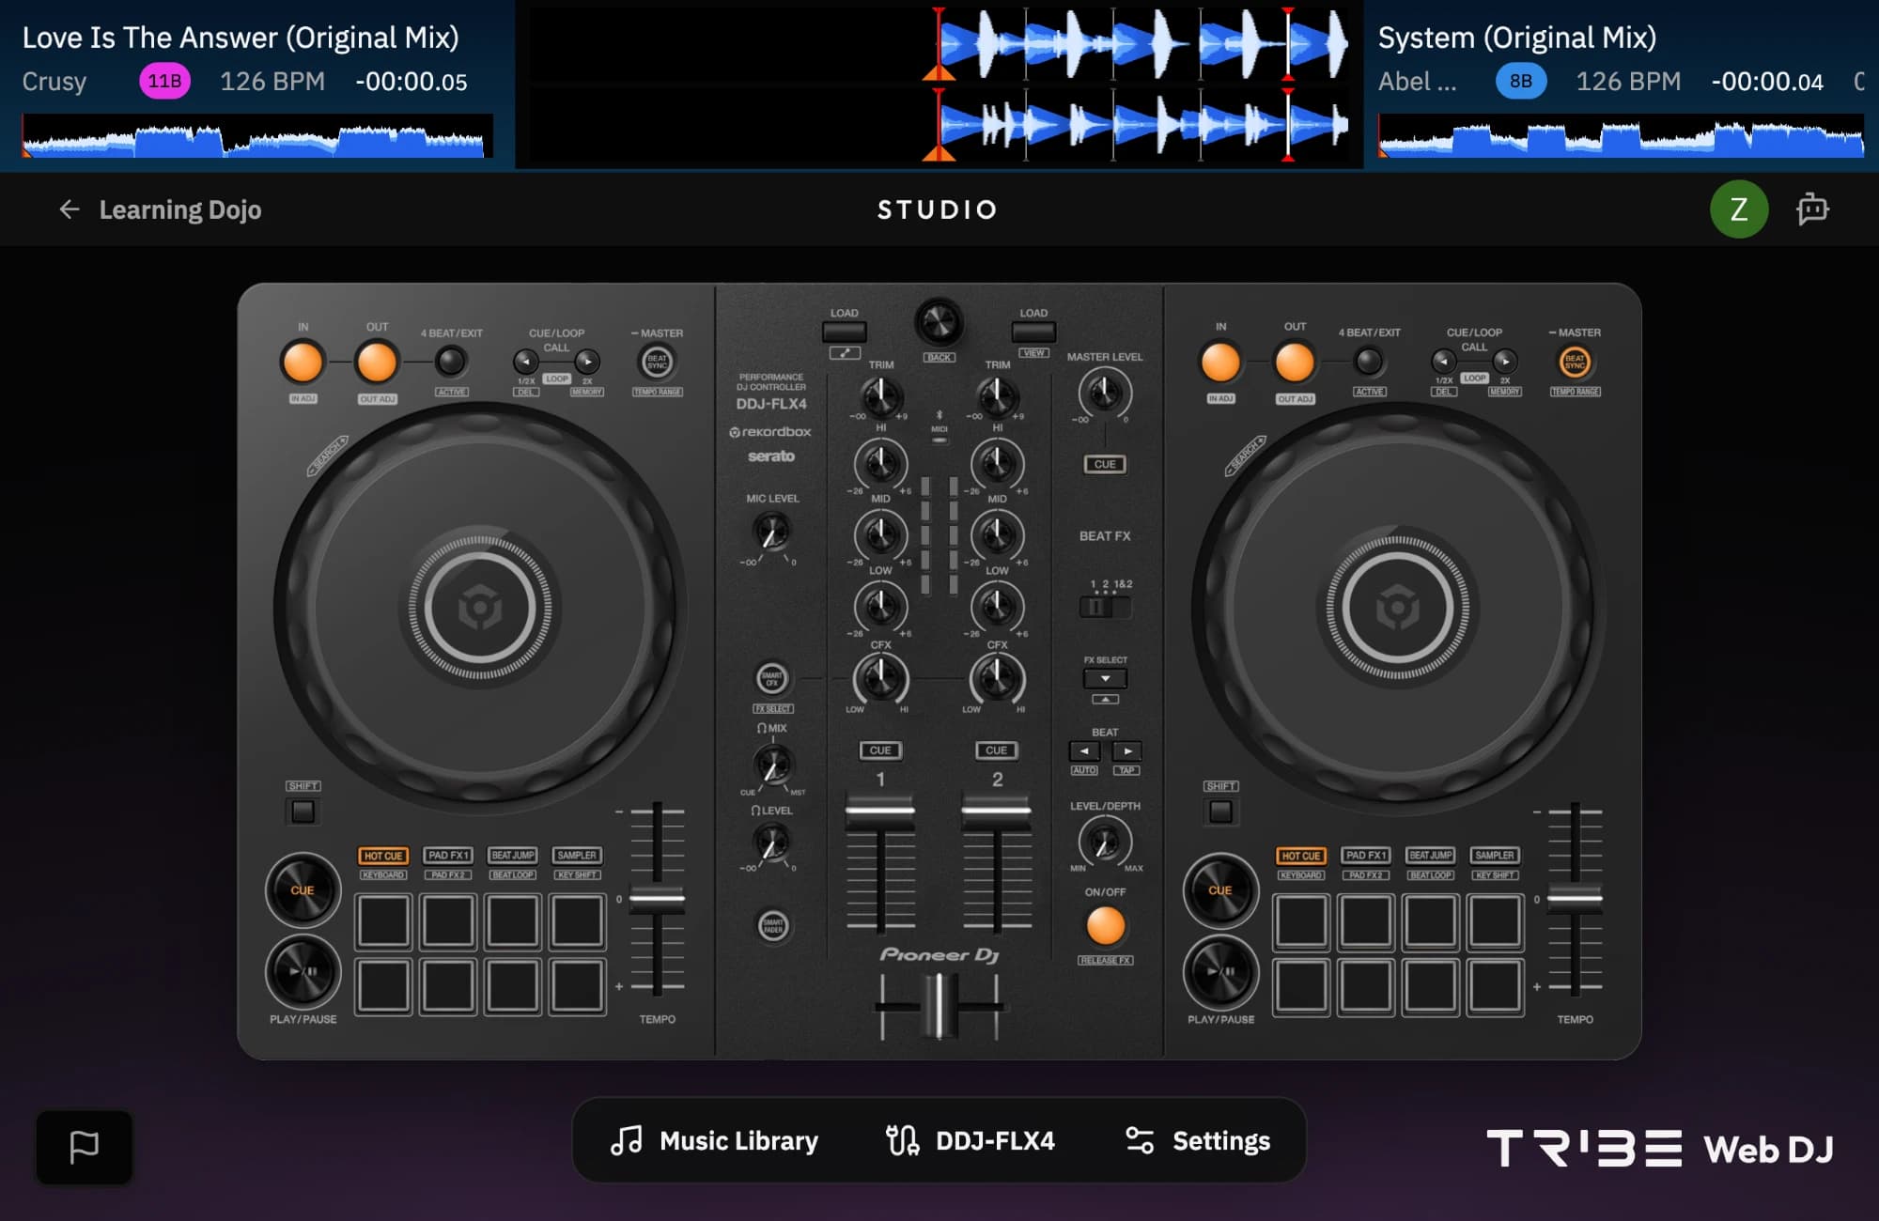Image resolution: width=1879 pixels, height=1221 pixels.
Task: Load track to deck 1
Action: [x=844, y=332]
